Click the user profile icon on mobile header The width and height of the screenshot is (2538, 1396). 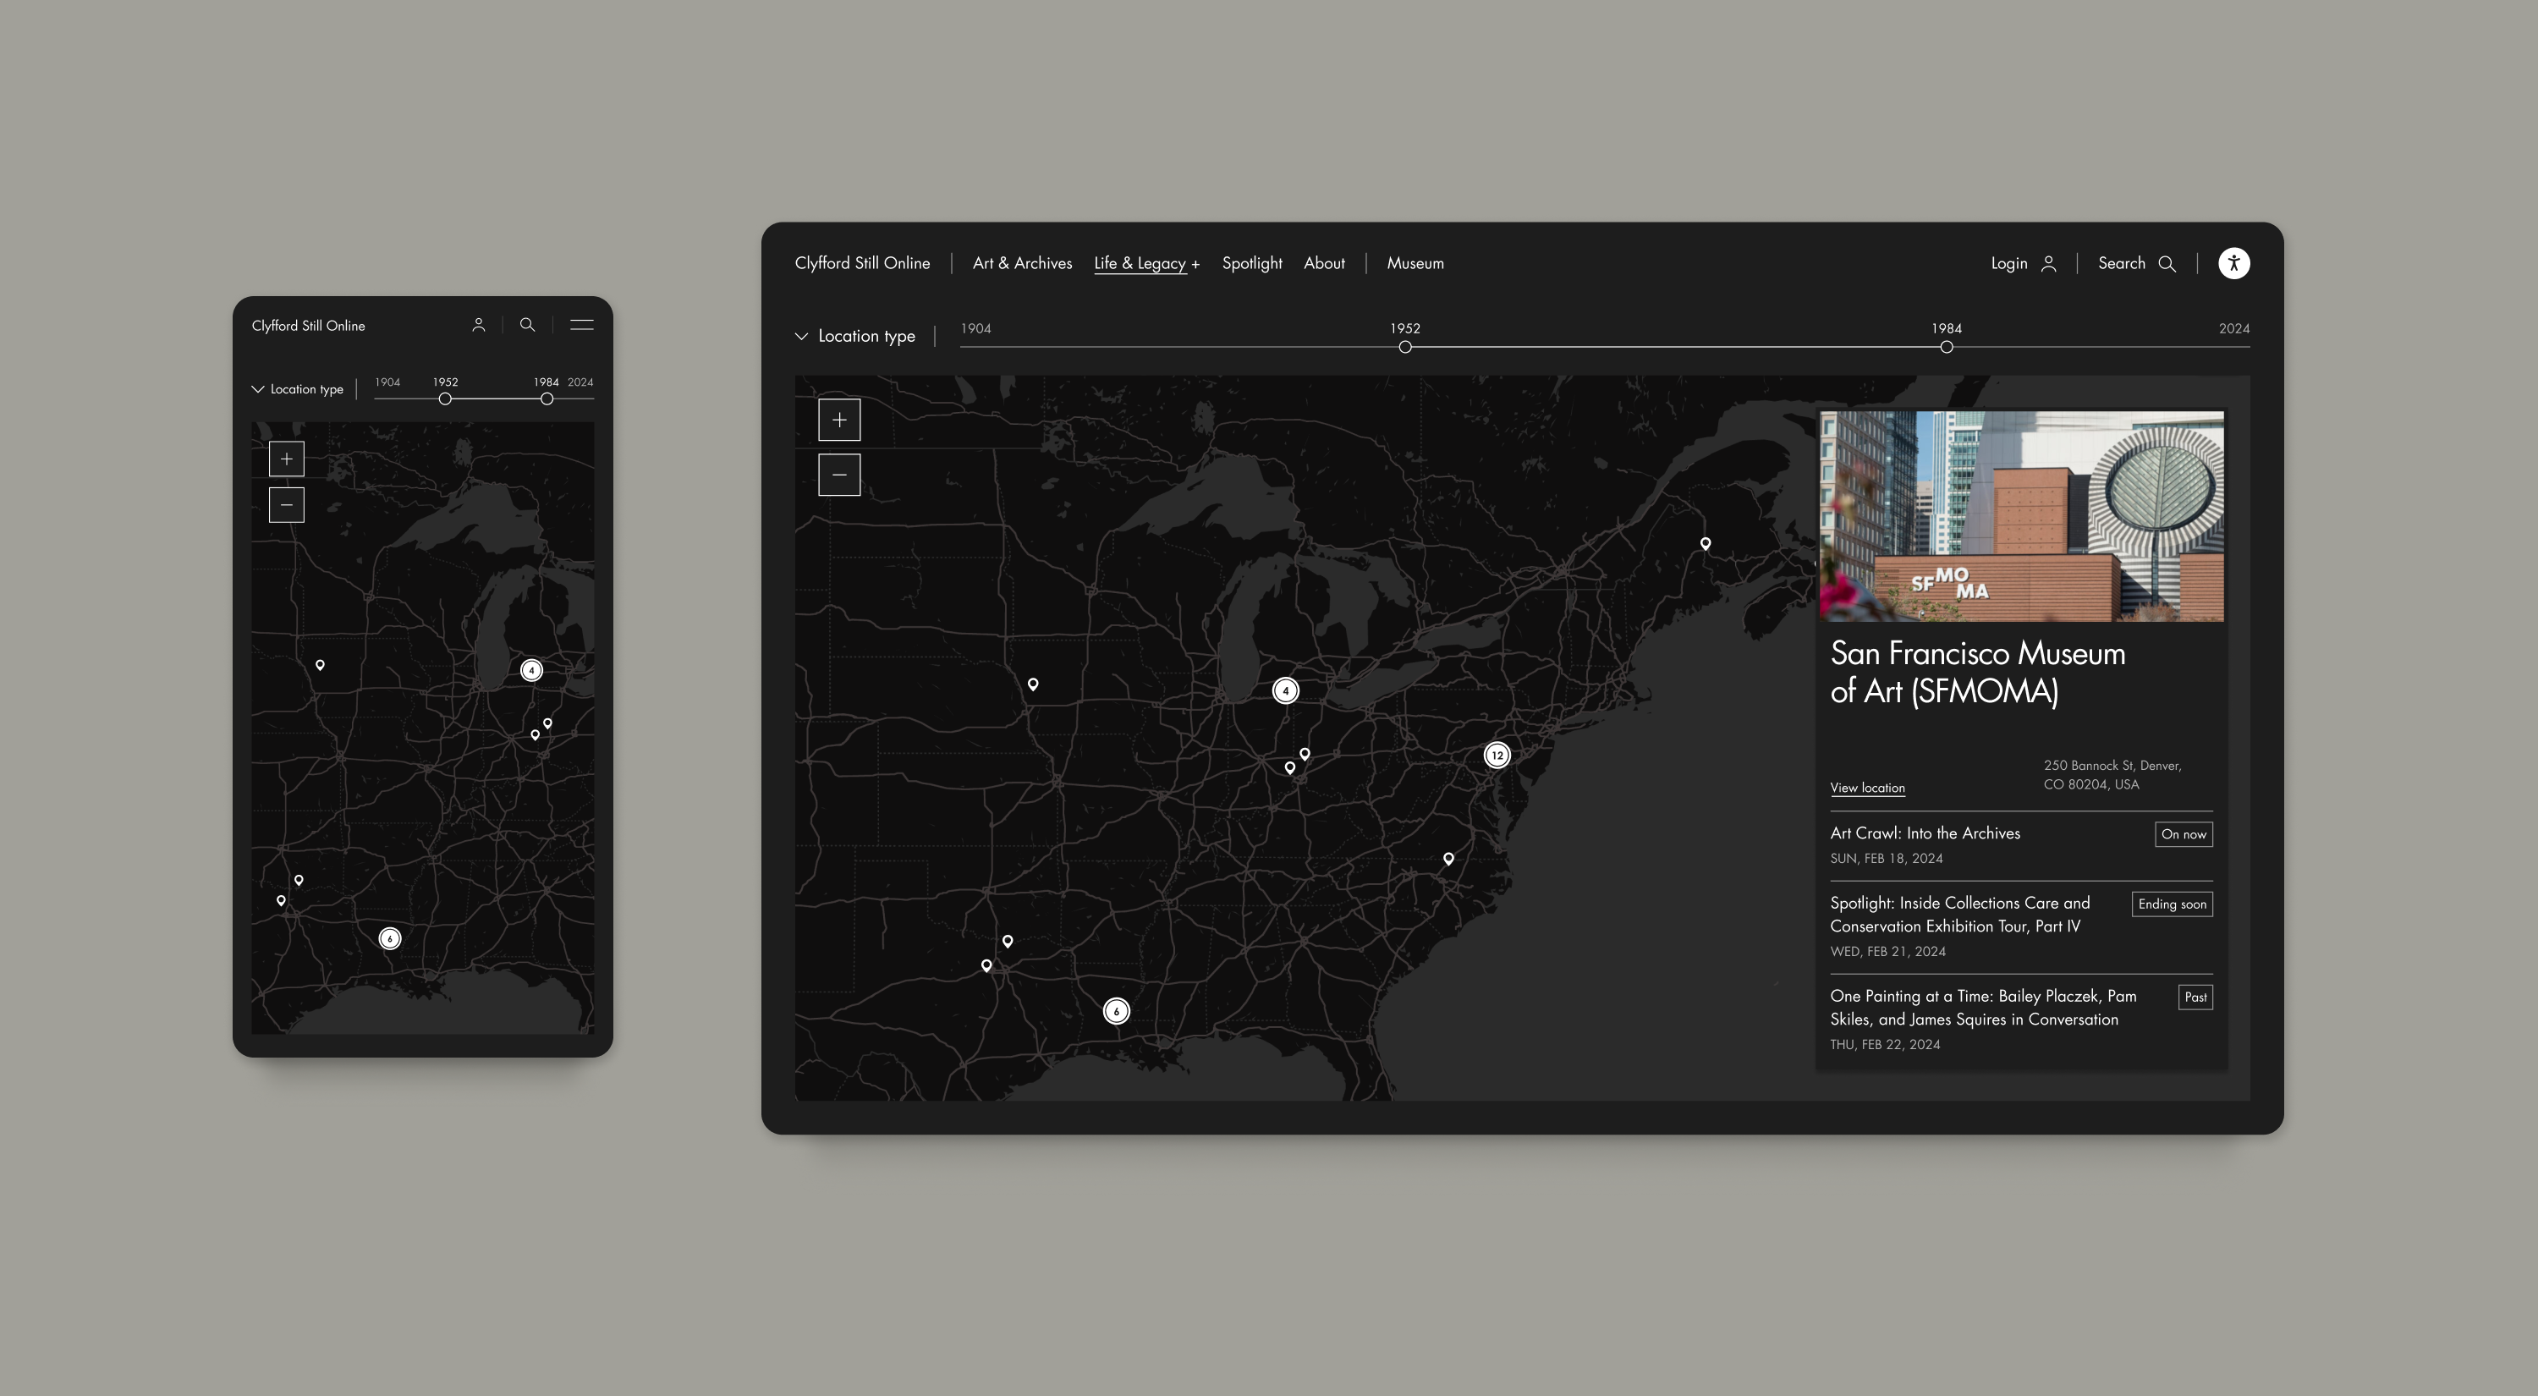(x=478, y=325)
